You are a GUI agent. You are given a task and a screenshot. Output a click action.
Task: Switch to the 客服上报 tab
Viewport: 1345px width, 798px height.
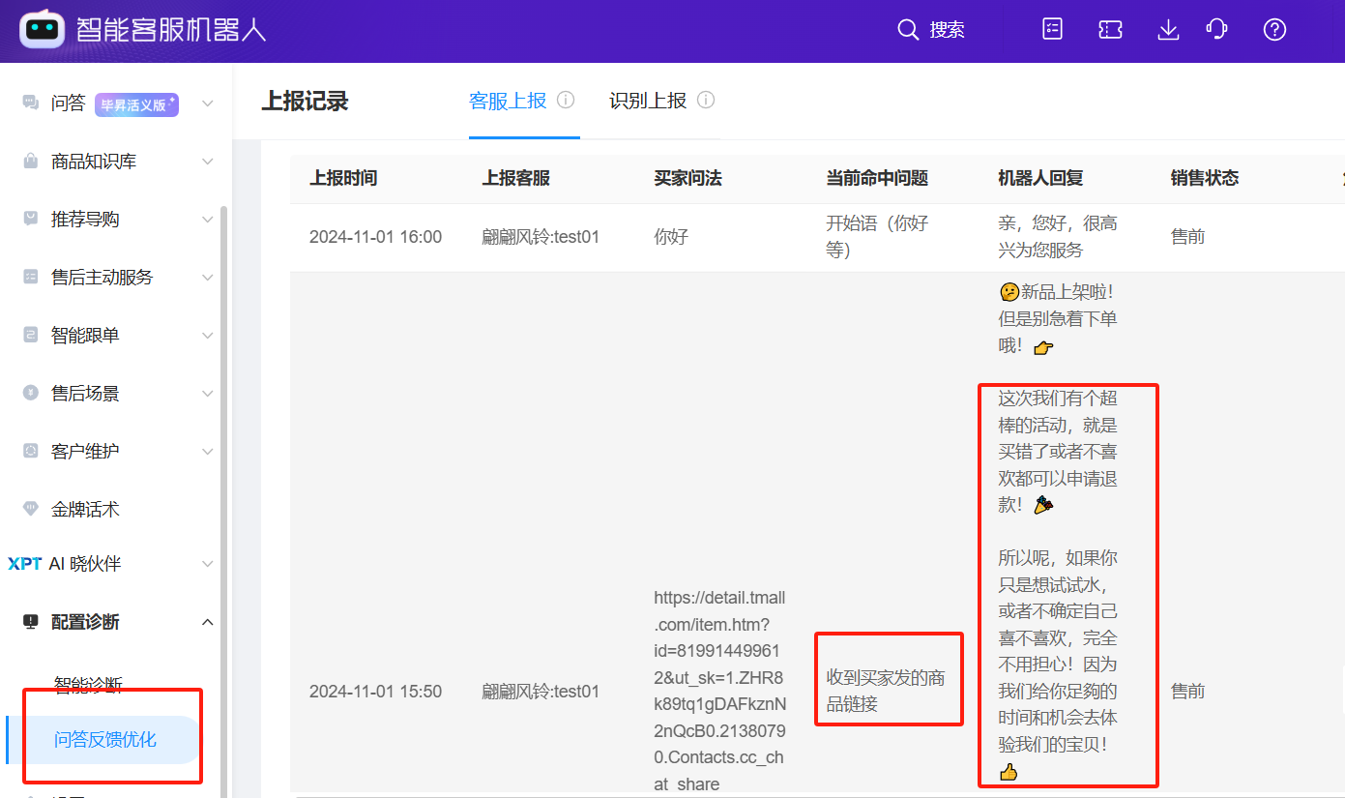point(508,101)
